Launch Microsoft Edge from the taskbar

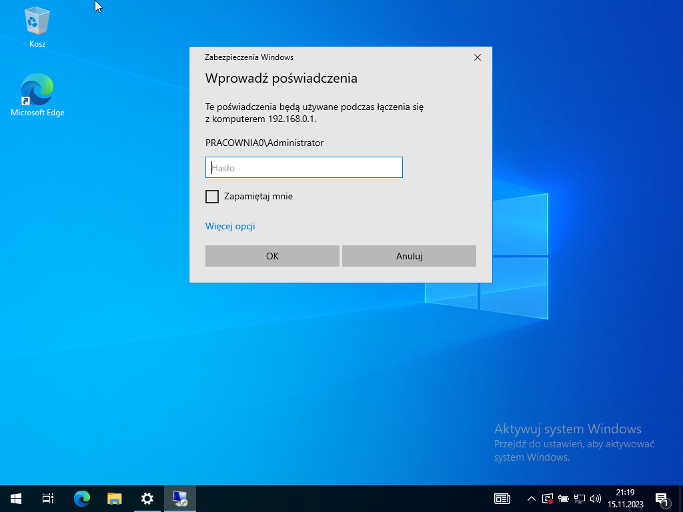[x=82, y=499]
